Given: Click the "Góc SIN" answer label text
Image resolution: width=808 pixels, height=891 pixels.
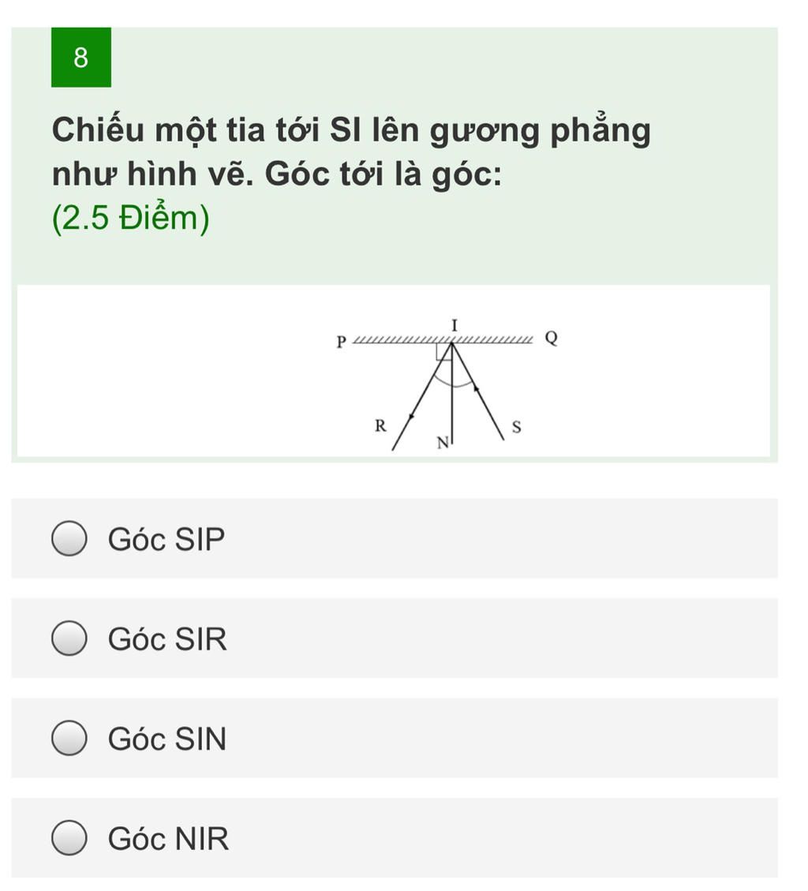Looking at the screenshot, I should pyautogui.click(x=167, y=739).
